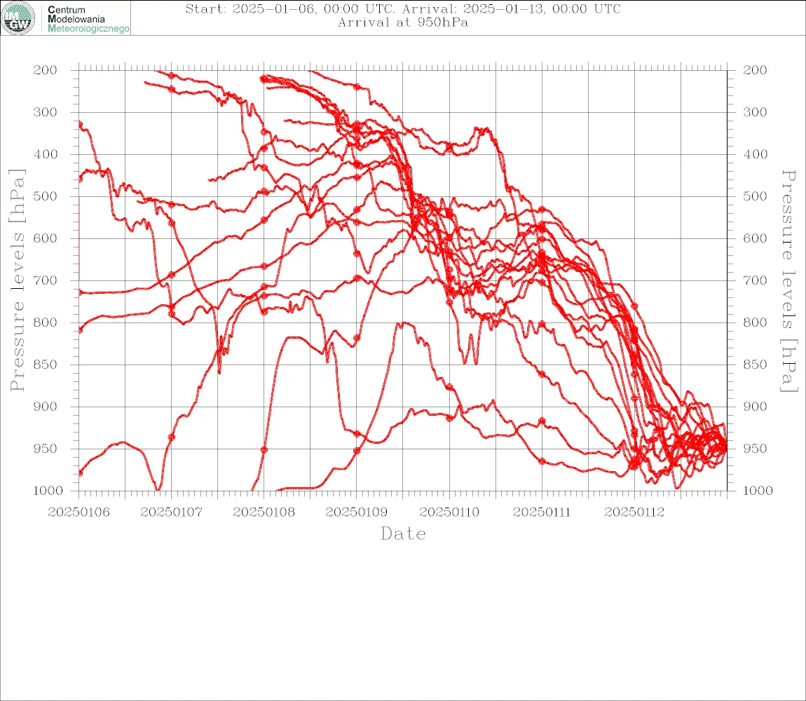
Task: Click the 20250106 date label
Action: click(78, 512)
